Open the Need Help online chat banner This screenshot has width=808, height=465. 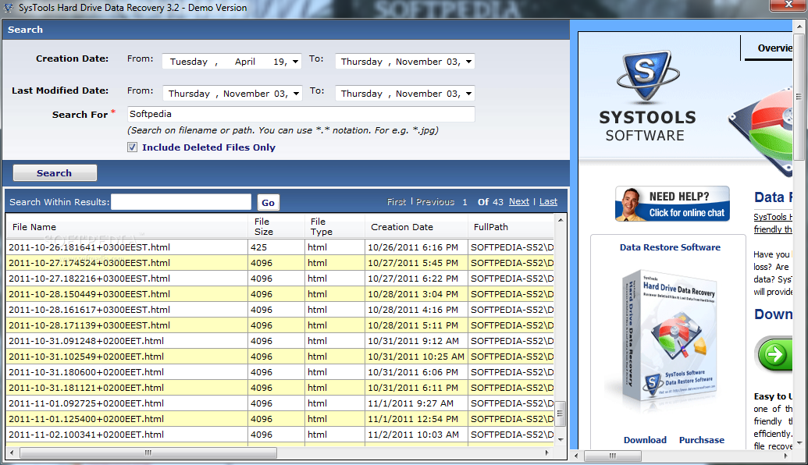tap(672, 204)
